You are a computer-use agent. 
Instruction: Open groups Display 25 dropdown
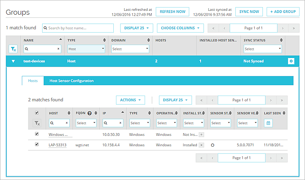(x=136, y=28)
